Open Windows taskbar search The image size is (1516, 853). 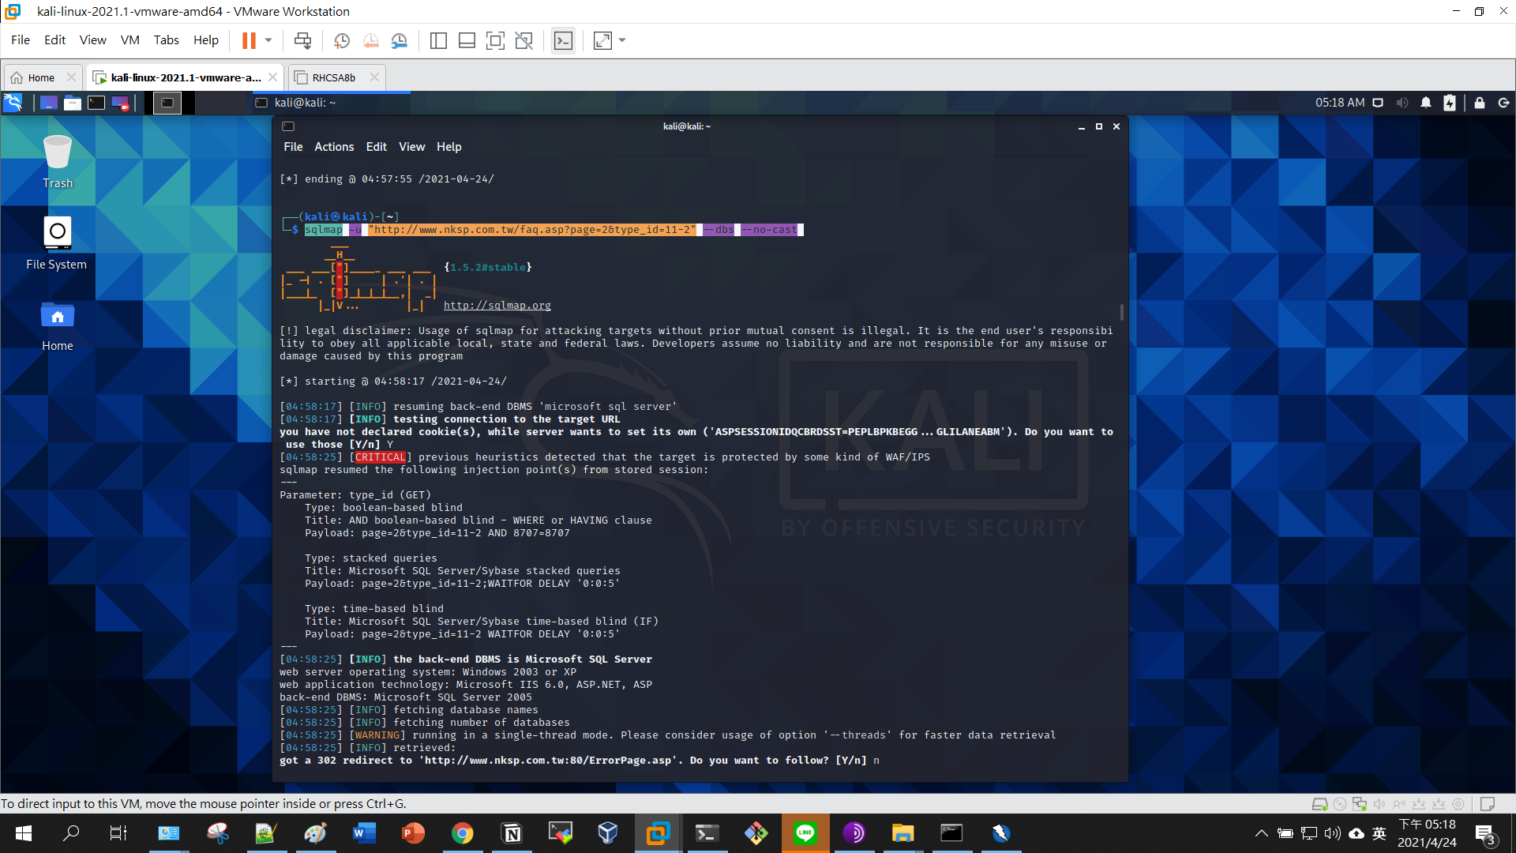click(71, 833)
